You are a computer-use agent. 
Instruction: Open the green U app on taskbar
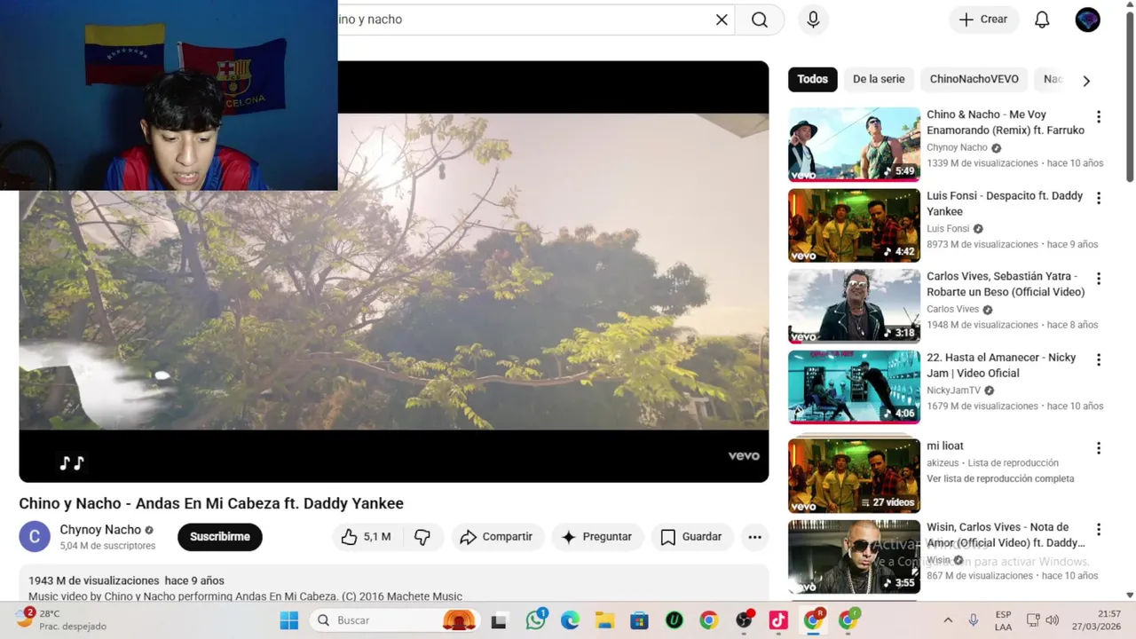(x=674, y=620)
